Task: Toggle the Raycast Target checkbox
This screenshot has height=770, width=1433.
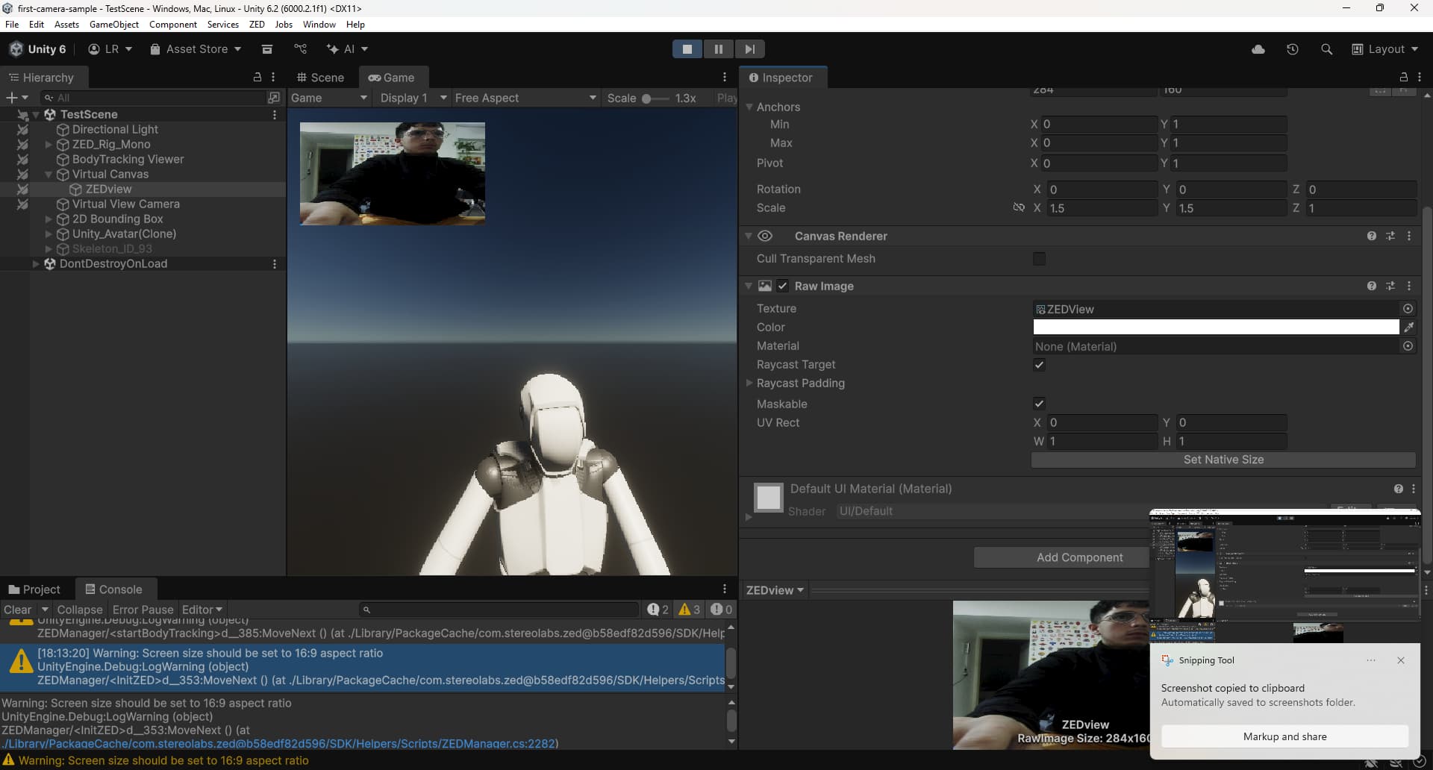Action: [x=1039, y=365]
